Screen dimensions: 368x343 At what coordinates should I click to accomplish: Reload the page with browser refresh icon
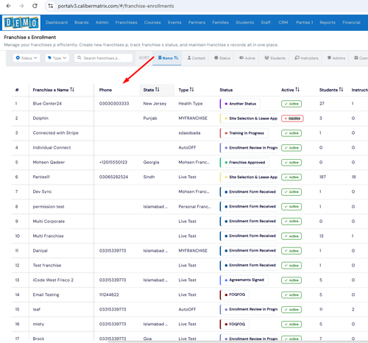(35, 6)
